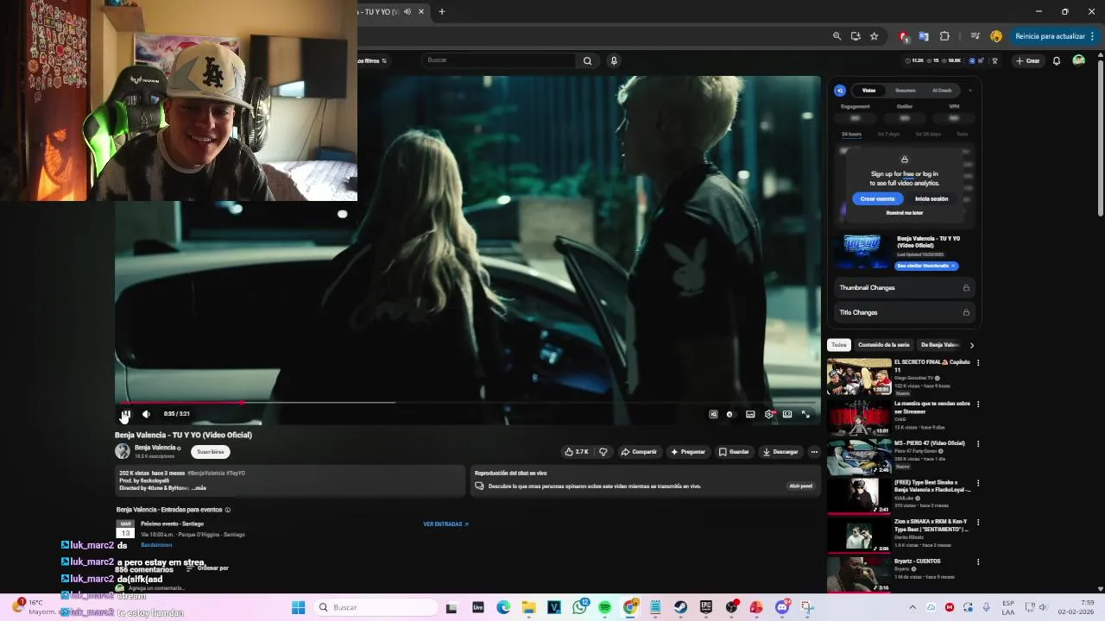The image size is (1105, 621).
Task: Open the install app icon in the address bar
Action: pos(856,36)
